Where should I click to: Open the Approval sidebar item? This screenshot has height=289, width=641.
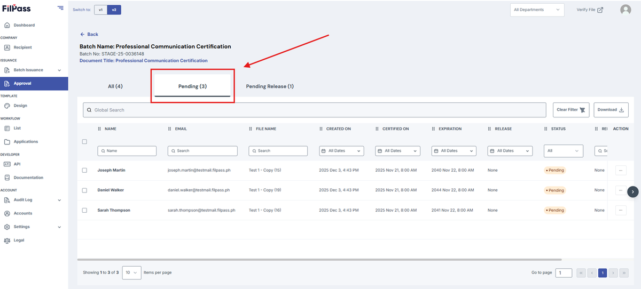(34, 84)
